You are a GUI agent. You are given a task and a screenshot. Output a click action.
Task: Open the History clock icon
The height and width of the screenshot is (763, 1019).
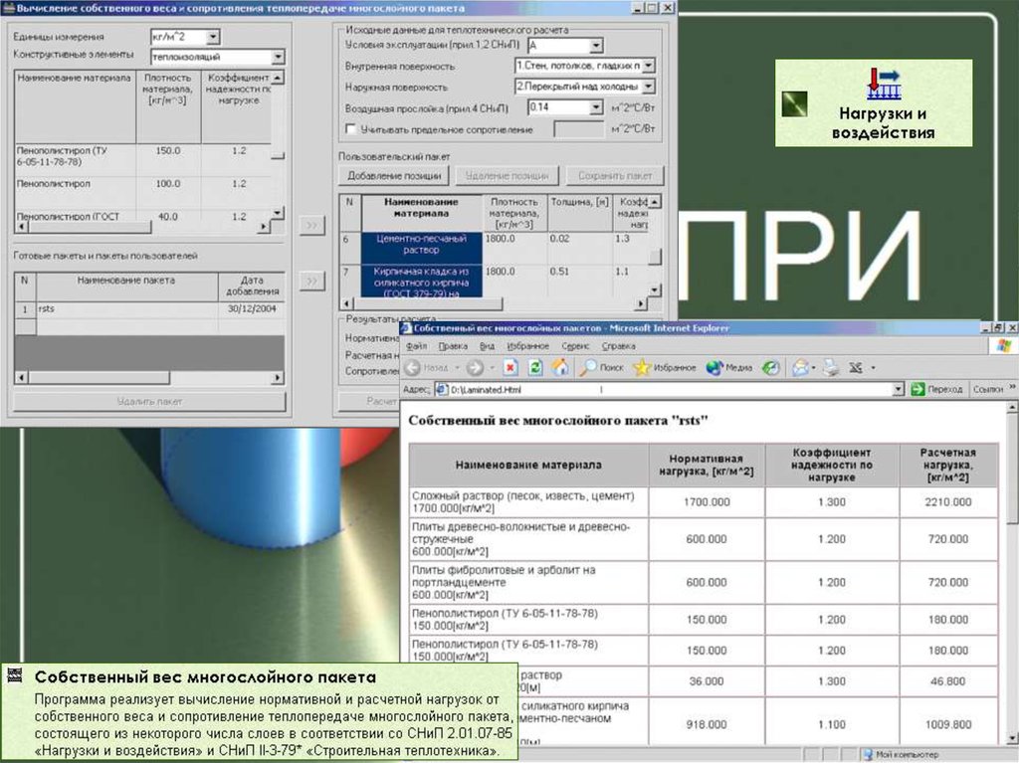pyautogui.click(x=771, y=367)
